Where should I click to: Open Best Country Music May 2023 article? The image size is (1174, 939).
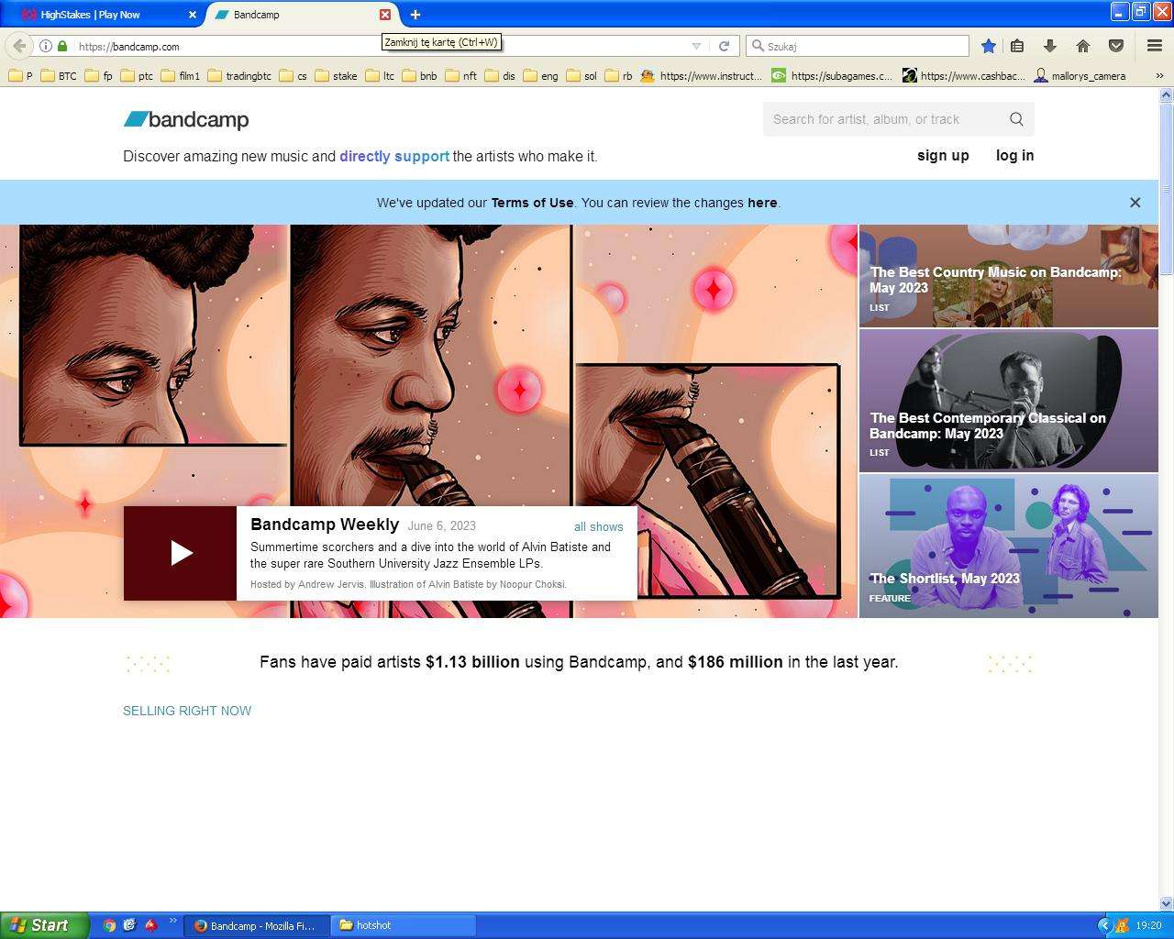point(1008,276)
